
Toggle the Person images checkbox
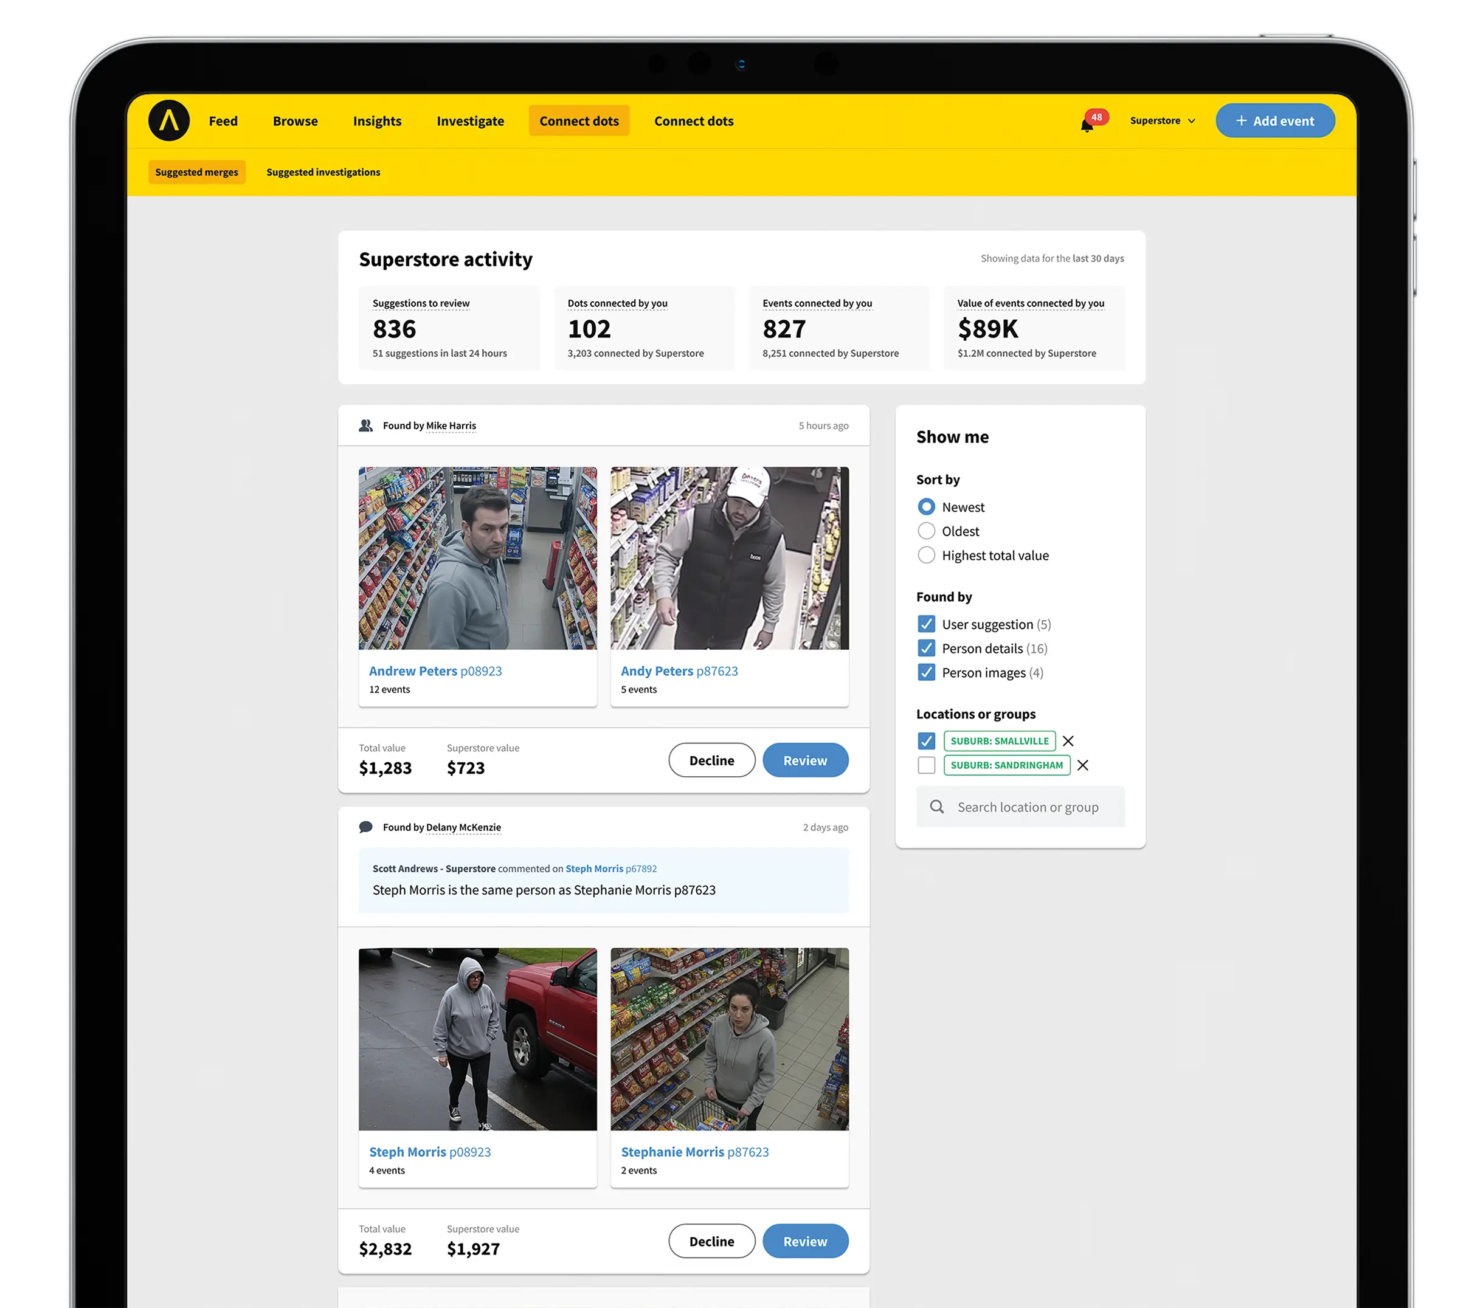coord(926,672)
